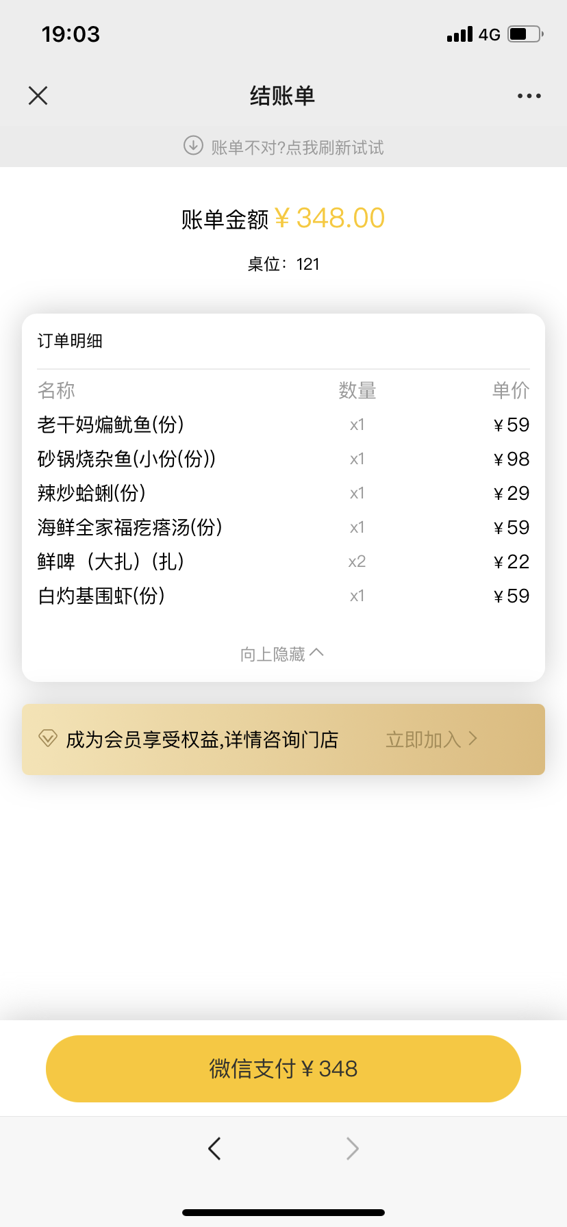Refresh bill via 账单不对?点我刷新试试

[297, 147]
